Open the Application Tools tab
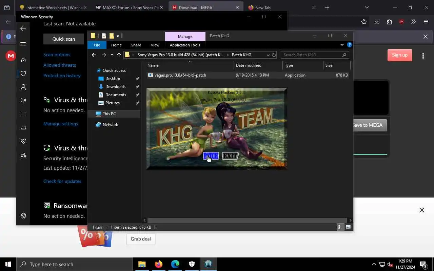The image size is (434, 271). pos(185,45)
